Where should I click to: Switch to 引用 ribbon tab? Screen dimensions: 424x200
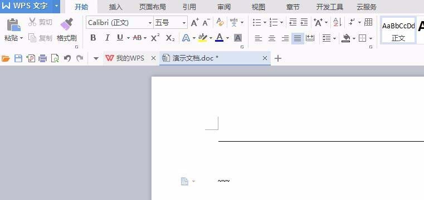(x=189, y=7)
